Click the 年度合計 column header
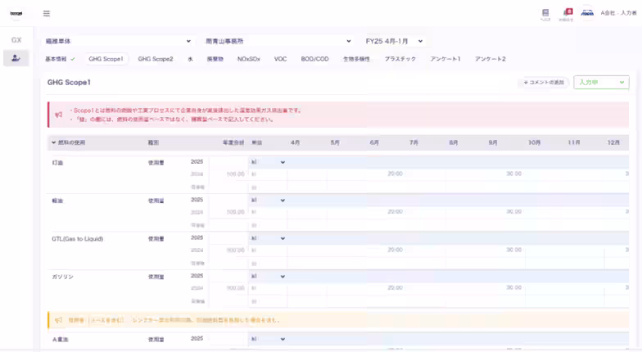 [x=233, y=142]
